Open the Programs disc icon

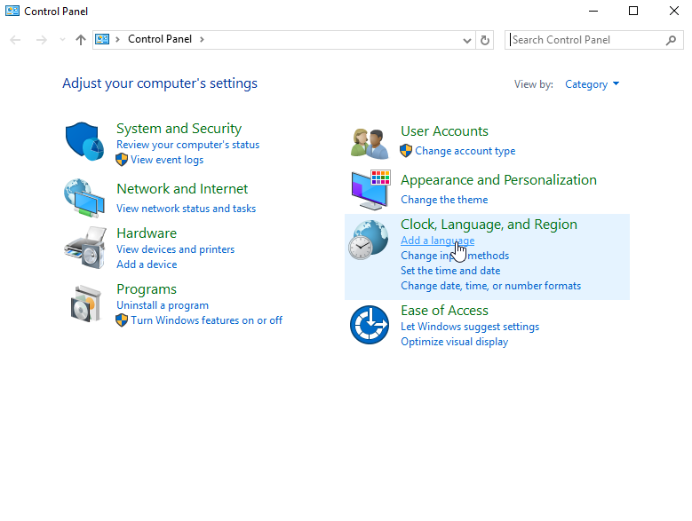[x=85, y=304]
